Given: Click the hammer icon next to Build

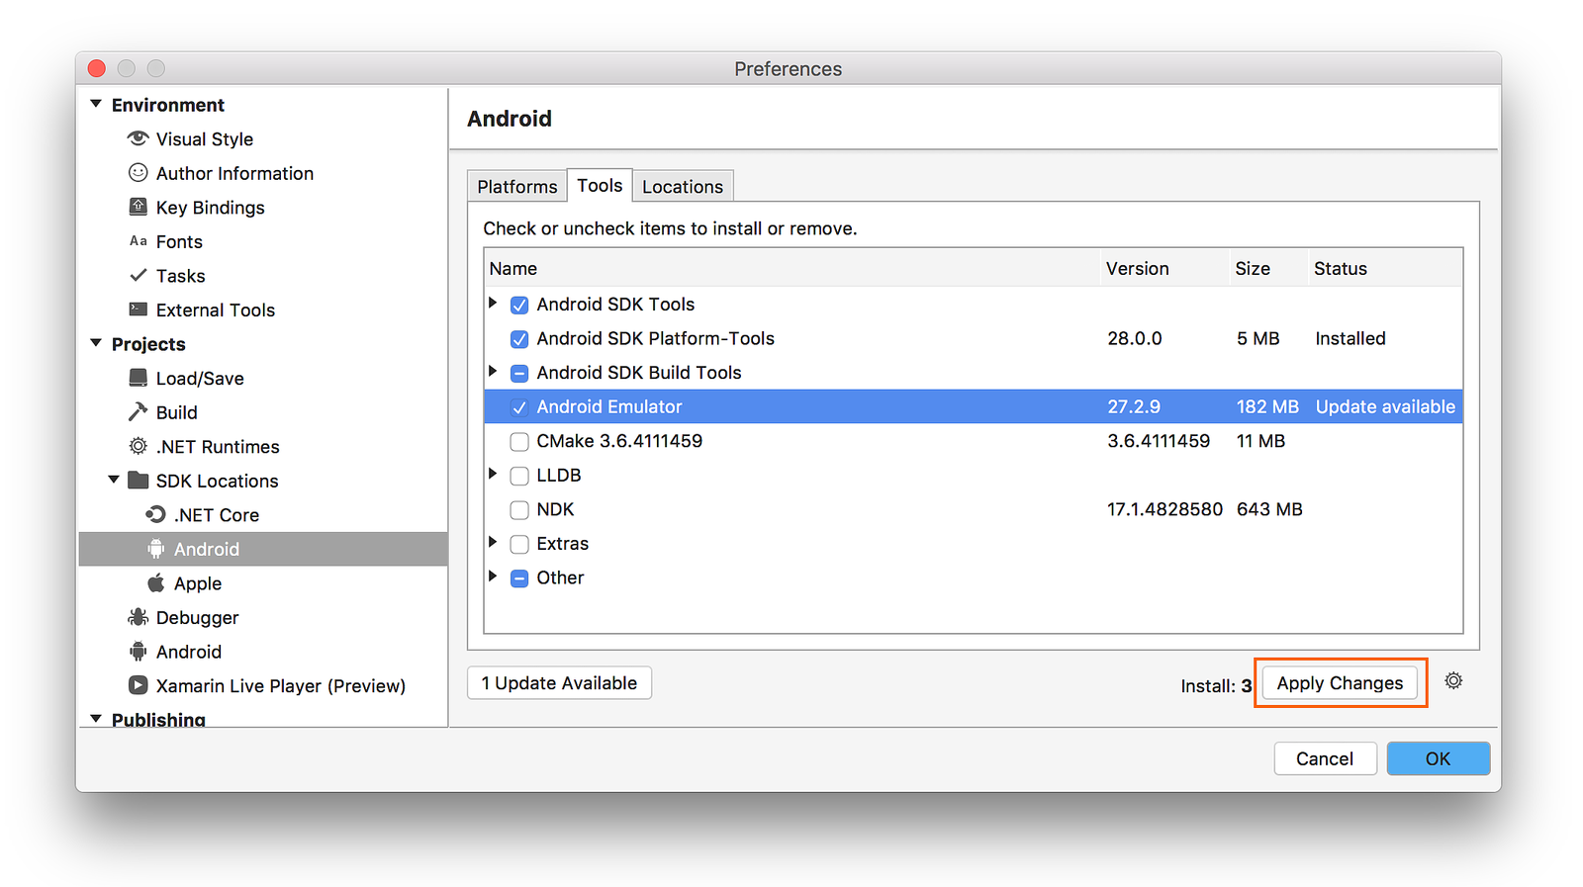Looking at the screenshot, I should click(139, 412).
